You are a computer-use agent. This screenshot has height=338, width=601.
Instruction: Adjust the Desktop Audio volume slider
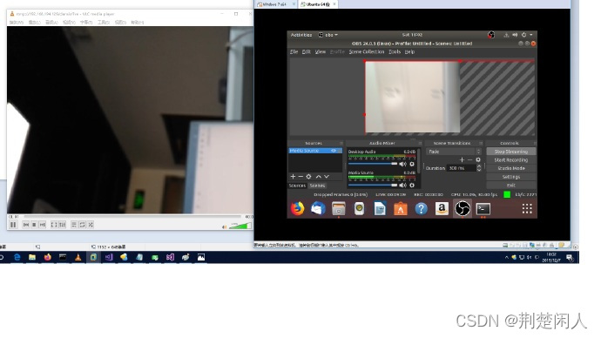pyautogui.click(x=373, y=164)
